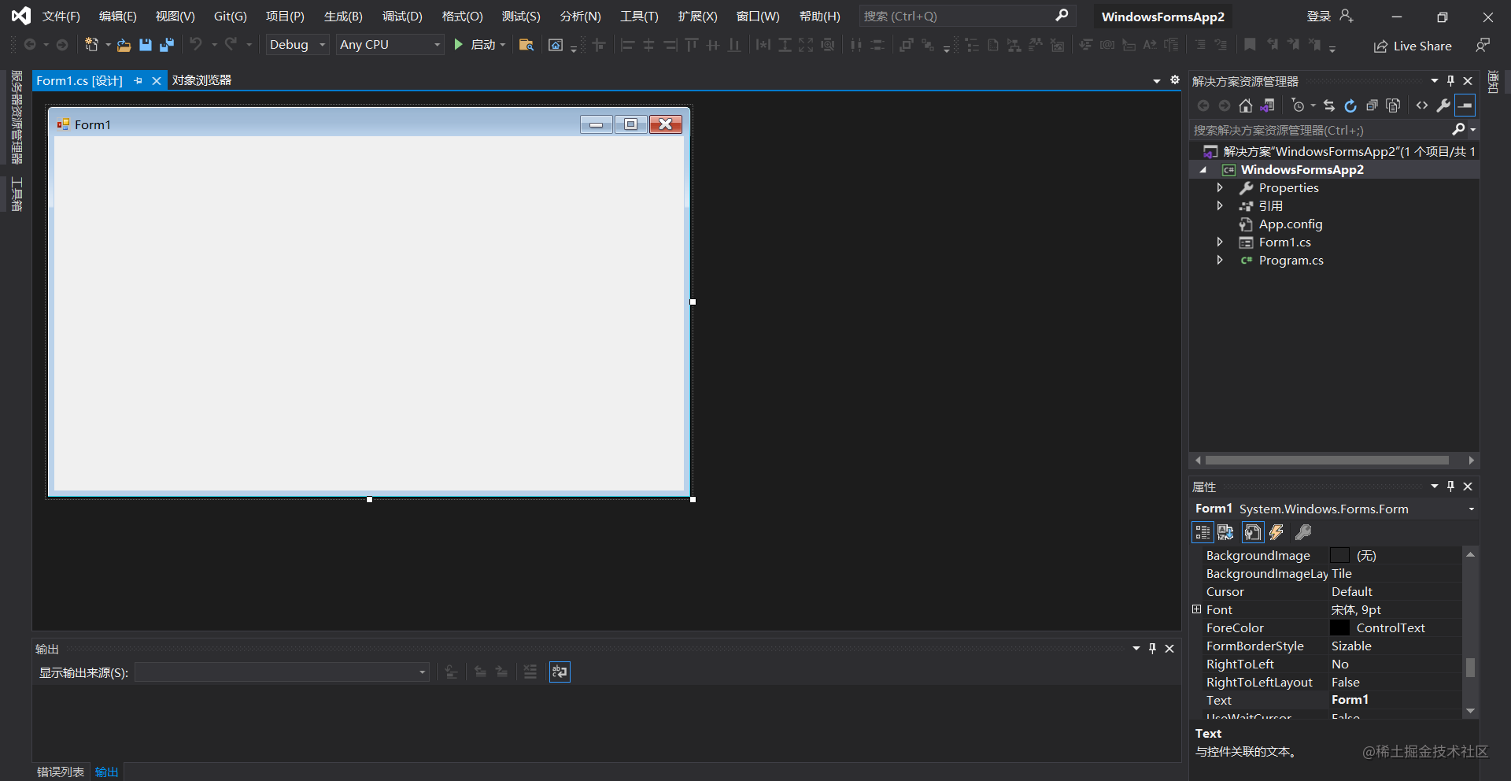The image size is (1511, 781).
Task: Open the 服务器资源管理器 side tab
Action: (x=17, y=117)
